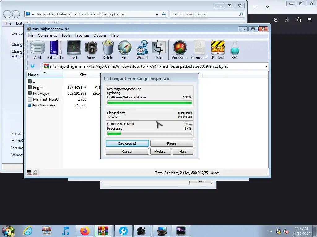The height and width of the screenshot is (237, 317).
Task: Open the Firefox hamburger menu
Action: pyautogui.click(x=309, y=20)
